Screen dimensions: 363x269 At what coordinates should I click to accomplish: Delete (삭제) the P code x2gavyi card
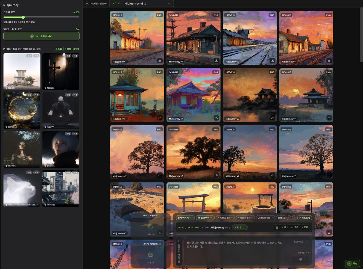click(x=75, y=95)
